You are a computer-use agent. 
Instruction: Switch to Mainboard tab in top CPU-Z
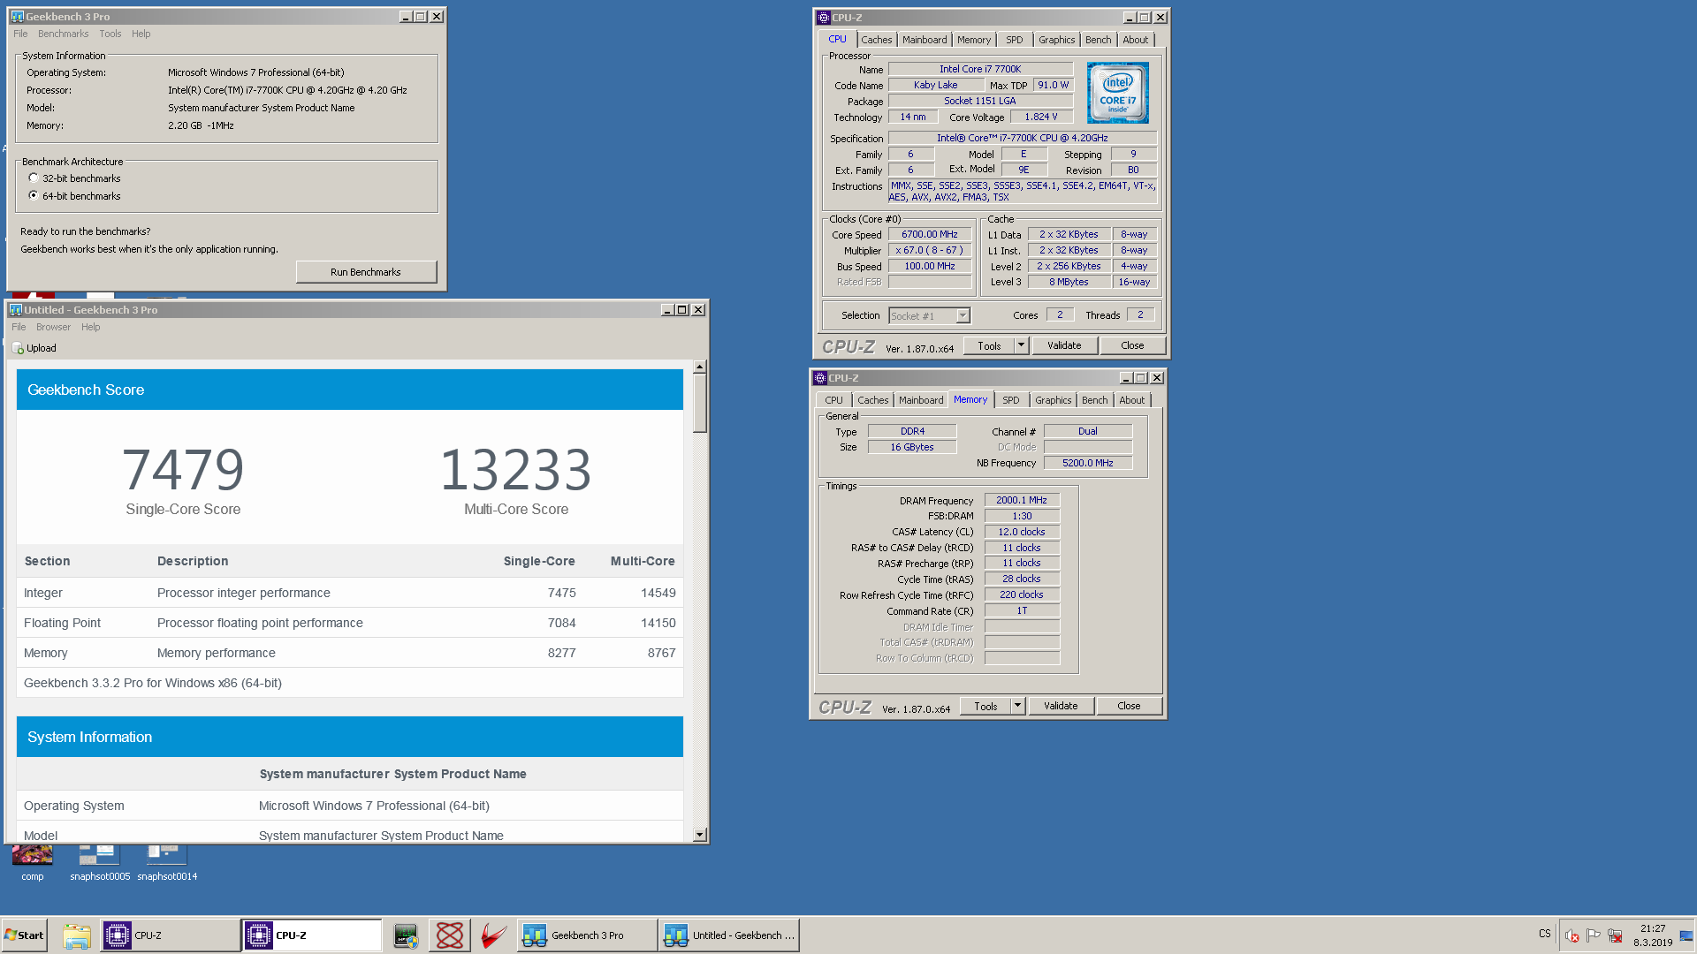click(x=925, y=40)
